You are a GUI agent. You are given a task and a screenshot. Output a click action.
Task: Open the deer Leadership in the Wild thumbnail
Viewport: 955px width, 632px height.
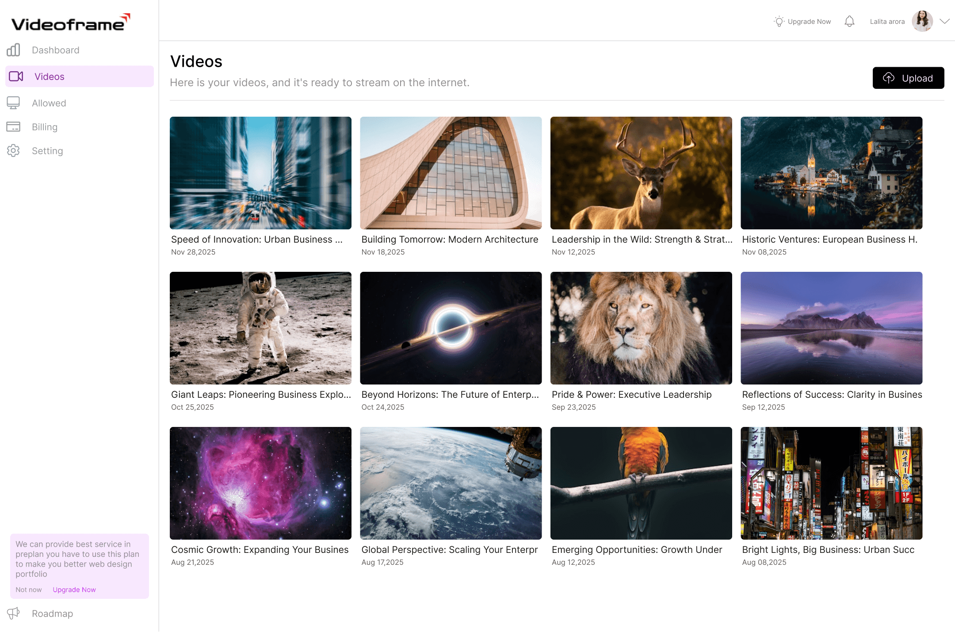(x=641, y=173)
